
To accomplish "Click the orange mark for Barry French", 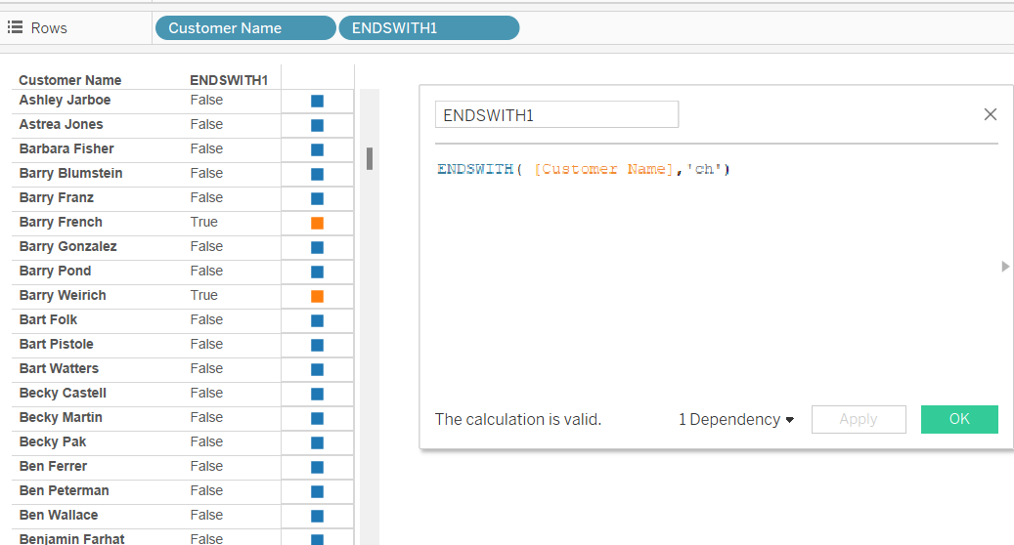I will [x=317, y=223].
